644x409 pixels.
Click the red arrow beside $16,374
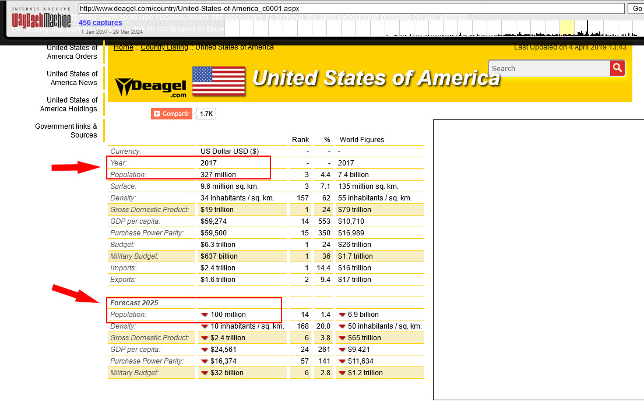[x=204, y=361]
